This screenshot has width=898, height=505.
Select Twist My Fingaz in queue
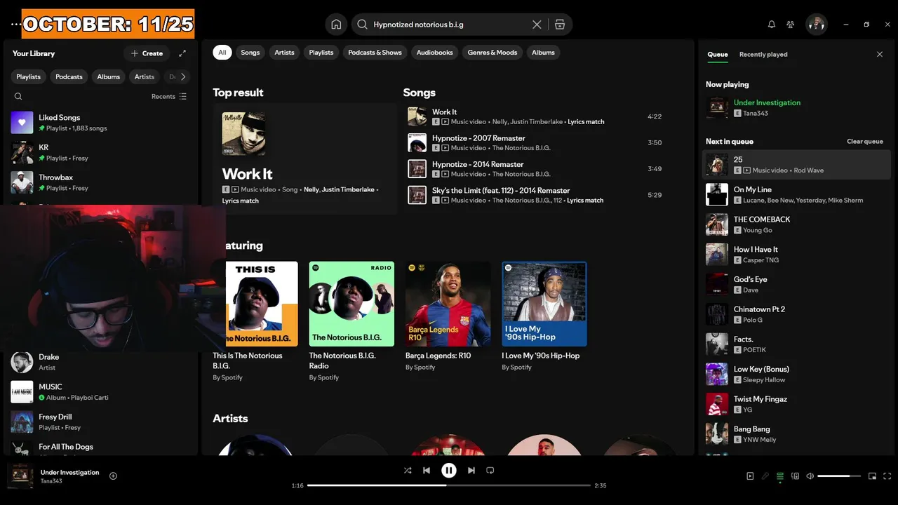tap(796, 404)
